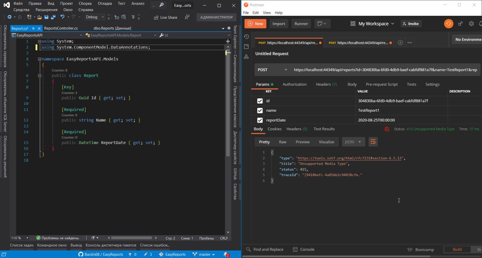Open new tab with plus icon
Screen dimensions: 482x258
click(x=400, y=43)
